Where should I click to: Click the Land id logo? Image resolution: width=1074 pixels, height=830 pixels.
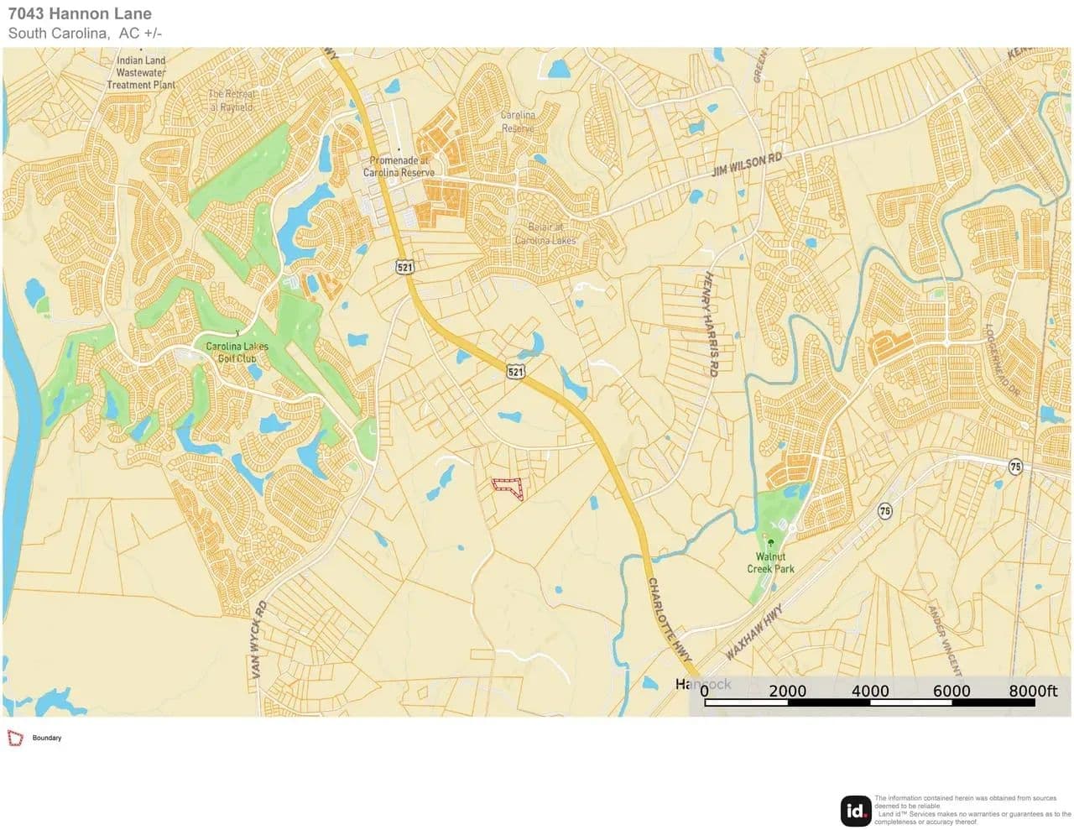[856, 811]
